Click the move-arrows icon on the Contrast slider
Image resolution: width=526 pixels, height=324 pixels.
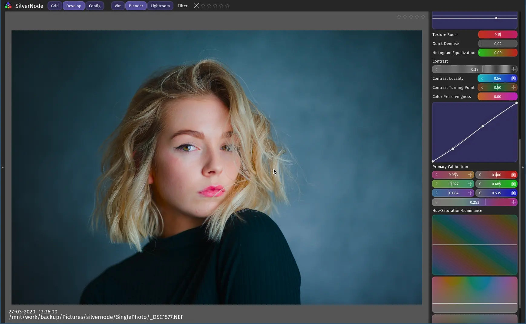[x=514, y=70]
